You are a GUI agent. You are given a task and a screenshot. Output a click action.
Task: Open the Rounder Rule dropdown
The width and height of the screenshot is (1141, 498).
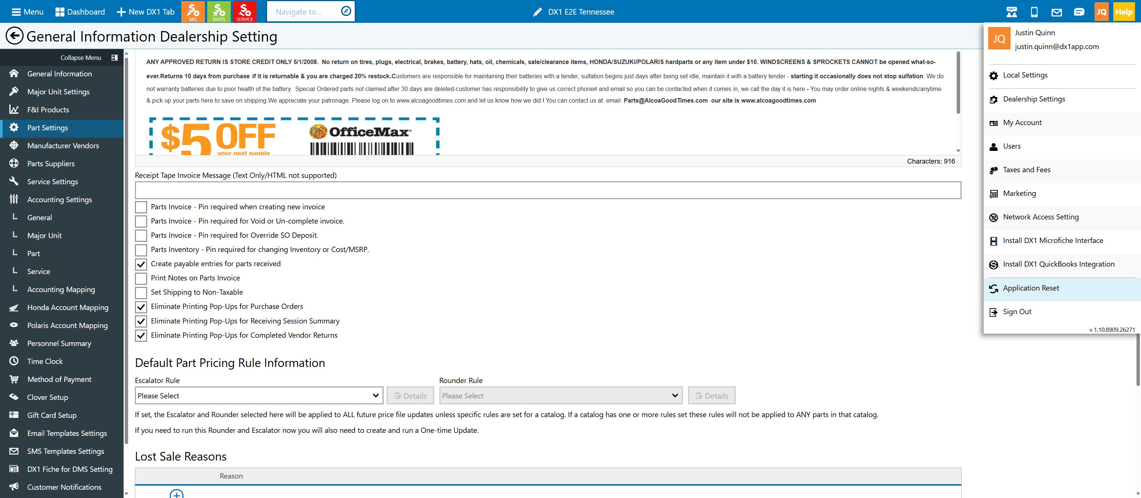[x=560, y=396]
